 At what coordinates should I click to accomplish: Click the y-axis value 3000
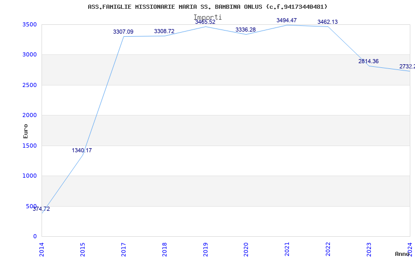31,55
